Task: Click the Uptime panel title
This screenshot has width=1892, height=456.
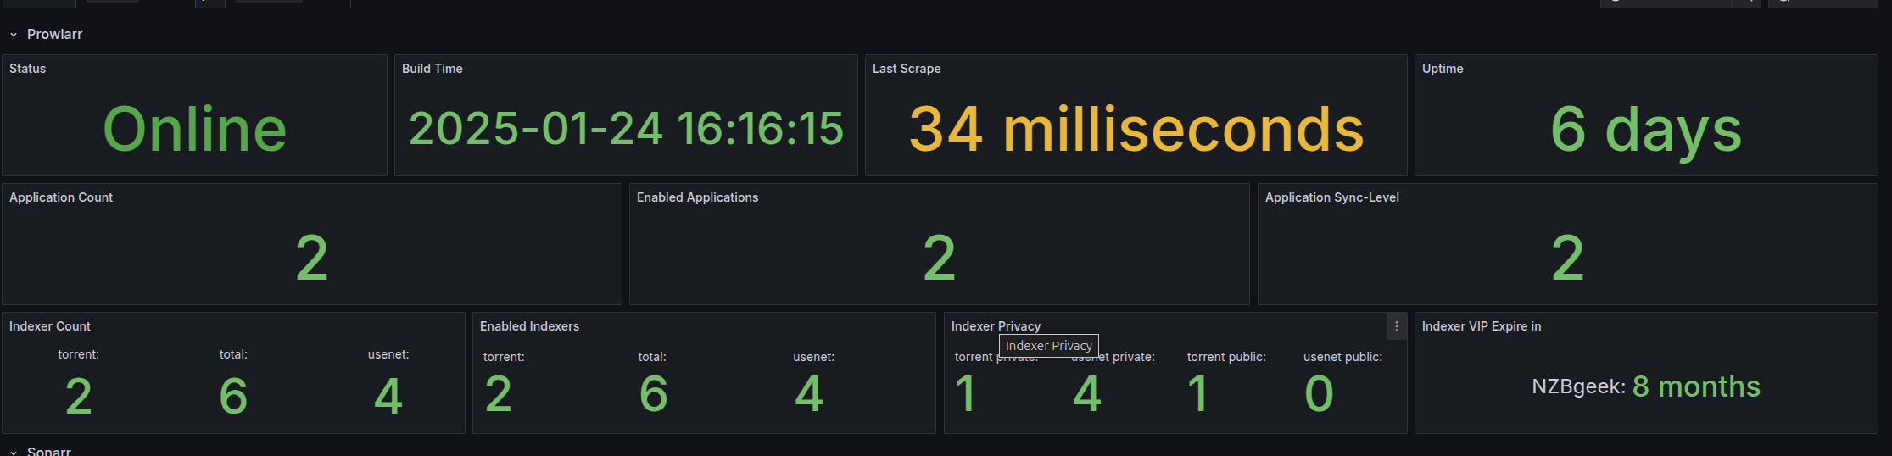Action: (1443, 69)
